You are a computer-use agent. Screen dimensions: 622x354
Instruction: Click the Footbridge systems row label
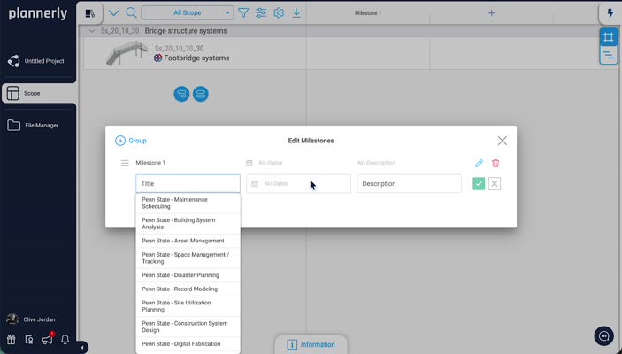[x=196, y=58]
